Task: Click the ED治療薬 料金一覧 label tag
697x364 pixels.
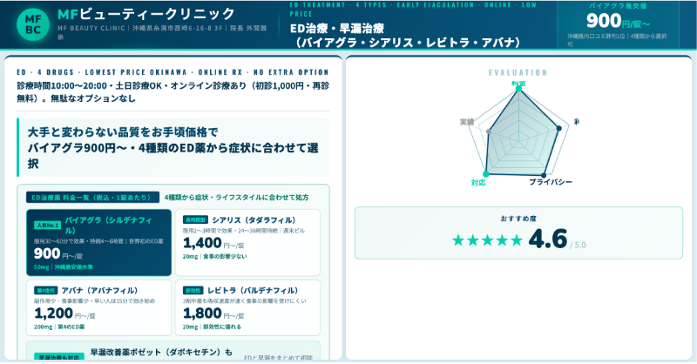Action: 92,198
